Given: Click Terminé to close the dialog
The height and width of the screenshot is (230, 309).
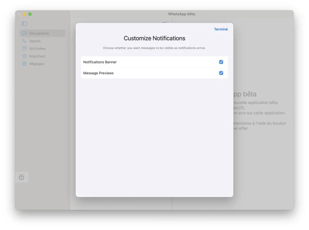Looking at the screenshot, I should point(221,29).
